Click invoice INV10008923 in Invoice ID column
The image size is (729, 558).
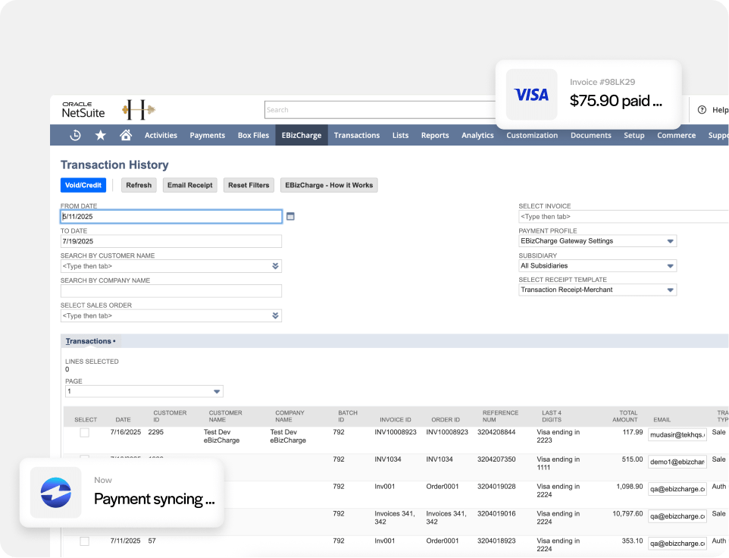tap(396, 432)
